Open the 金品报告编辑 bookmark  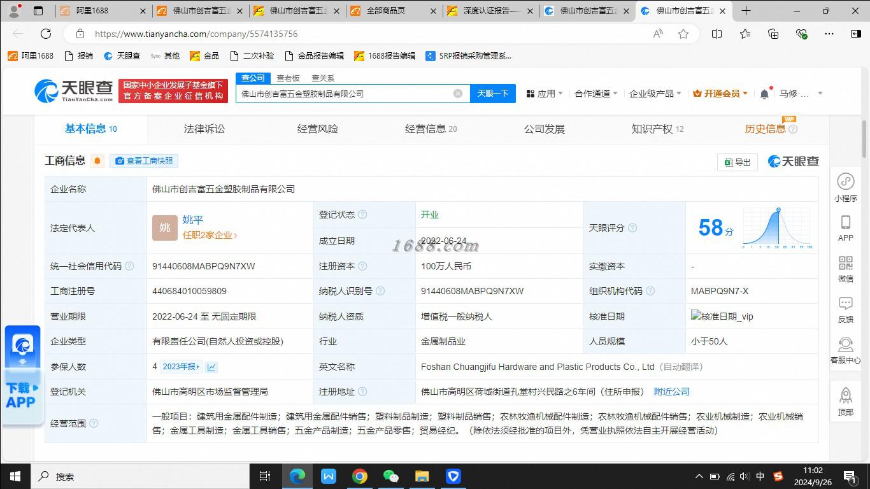314,56
